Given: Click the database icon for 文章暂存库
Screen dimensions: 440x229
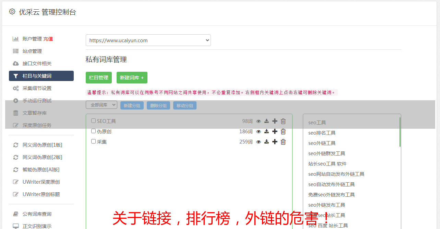Looking at the screenshot, I should (x=16, y=113).
